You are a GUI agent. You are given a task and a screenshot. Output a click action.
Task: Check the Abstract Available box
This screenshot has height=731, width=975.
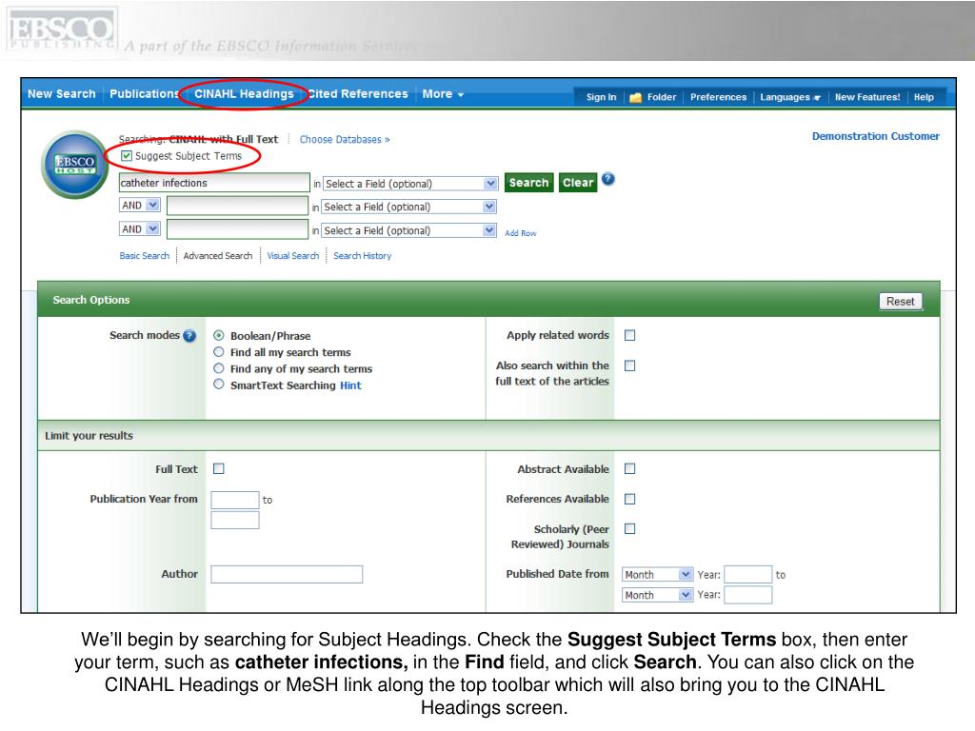(630, 468)
